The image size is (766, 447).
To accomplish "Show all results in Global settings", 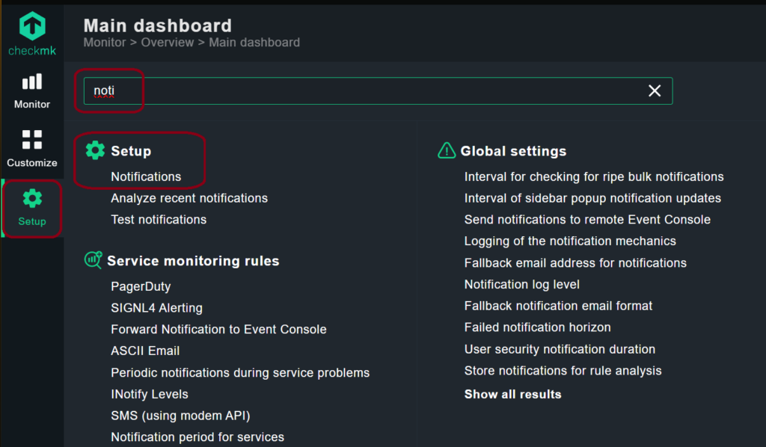I will tap(512, 394).
